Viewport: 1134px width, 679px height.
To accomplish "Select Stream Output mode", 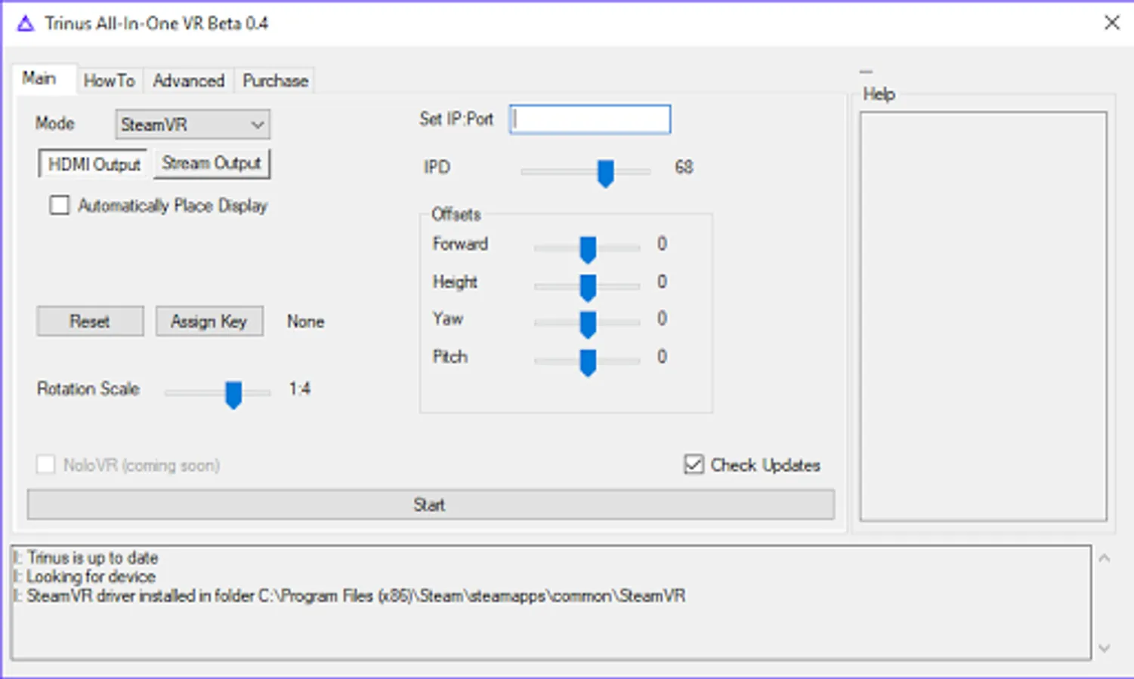I will pos(212,163).
